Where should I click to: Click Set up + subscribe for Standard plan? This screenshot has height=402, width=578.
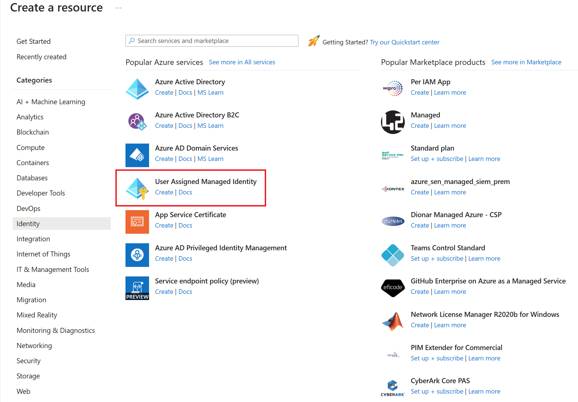[437, 159]
